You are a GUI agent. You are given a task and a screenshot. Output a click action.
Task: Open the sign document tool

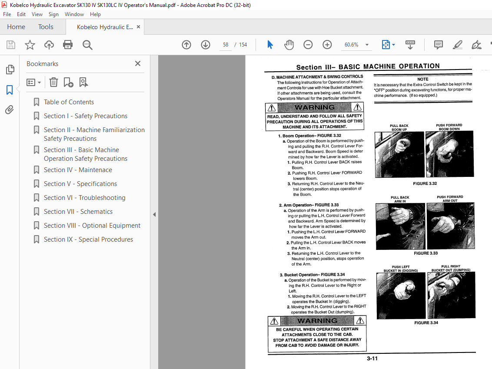tap(476, 45)
